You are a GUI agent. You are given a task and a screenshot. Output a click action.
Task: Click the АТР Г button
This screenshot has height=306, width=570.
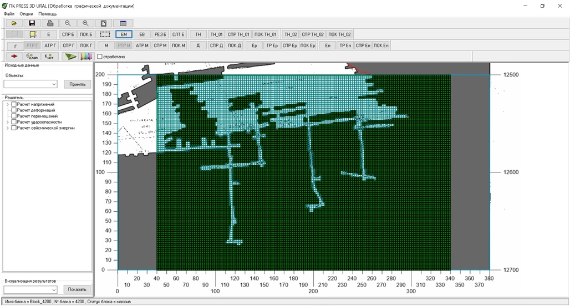[50, 45]
